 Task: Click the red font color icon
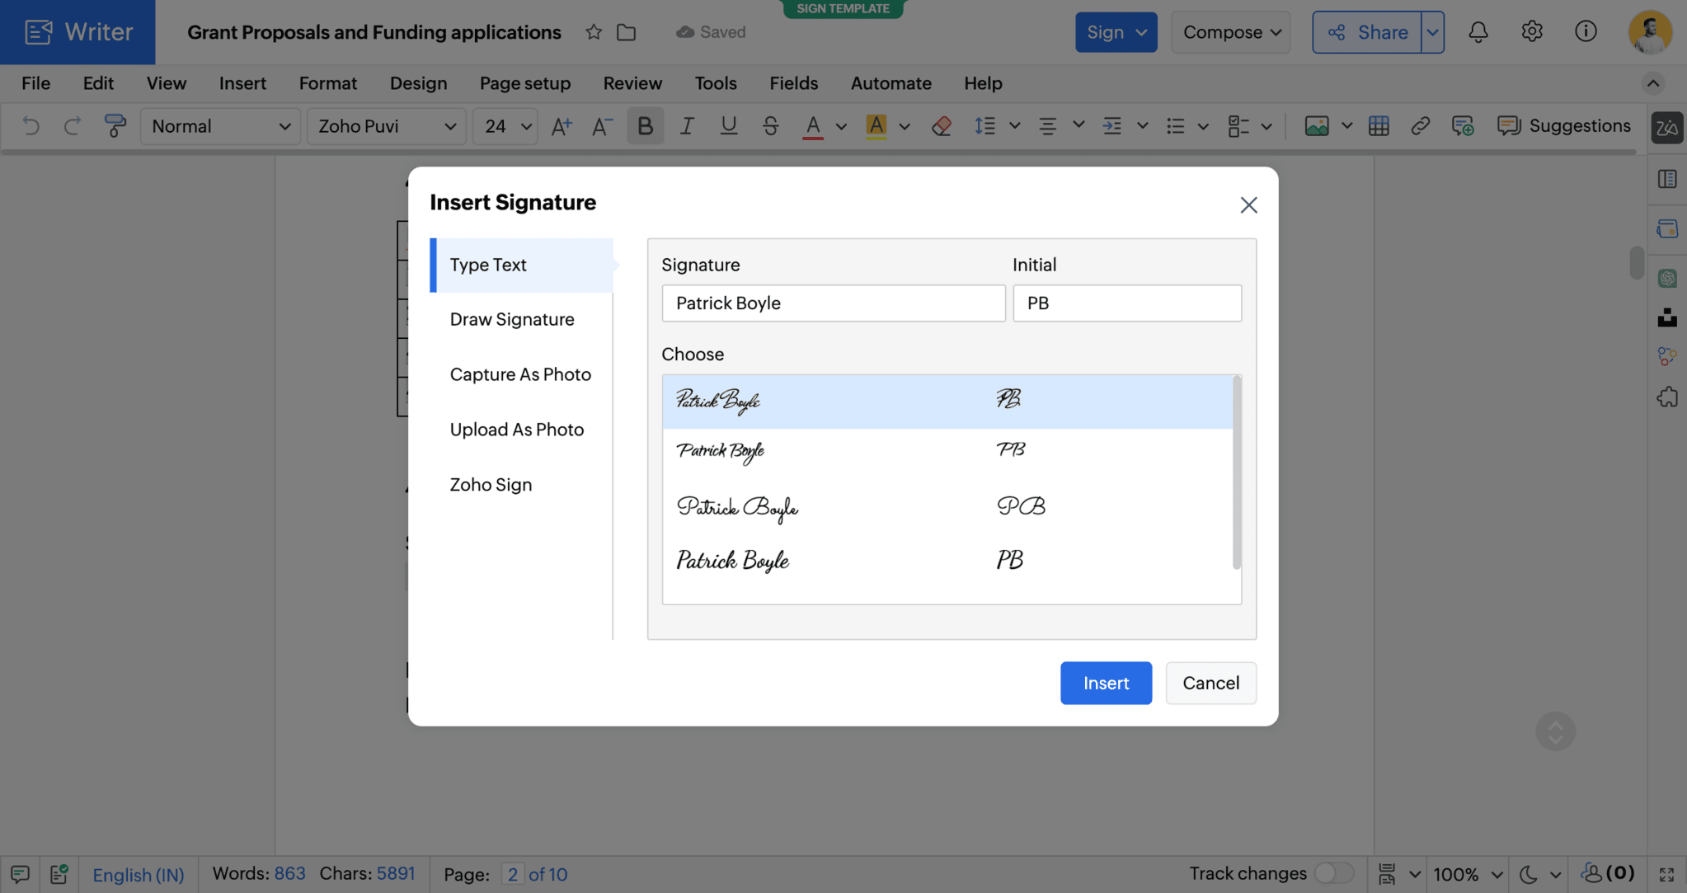(813, 126)
